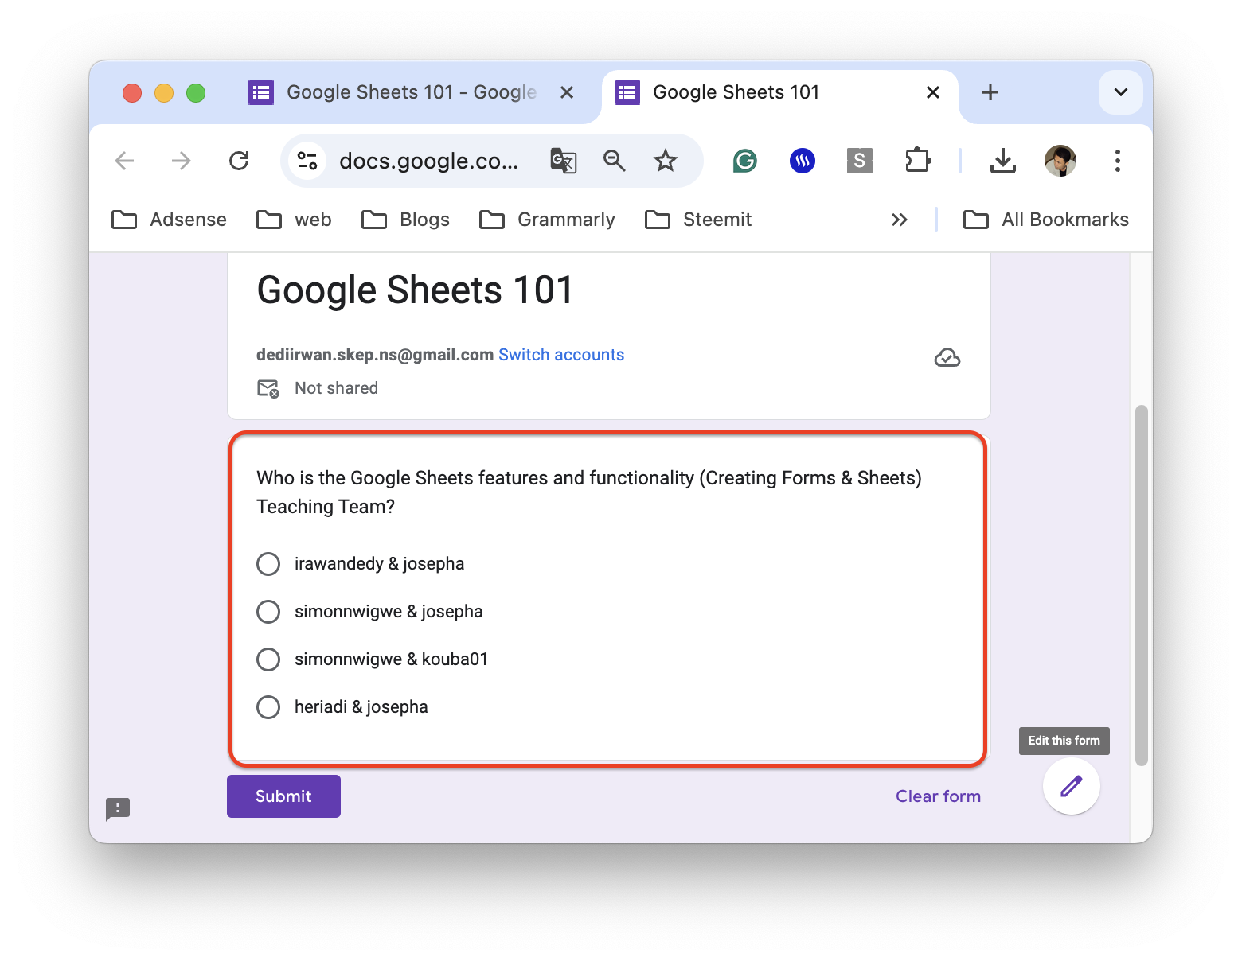1242x961 pixels.
Task: Click the Forms icon on the active tab
Action: 627,92
